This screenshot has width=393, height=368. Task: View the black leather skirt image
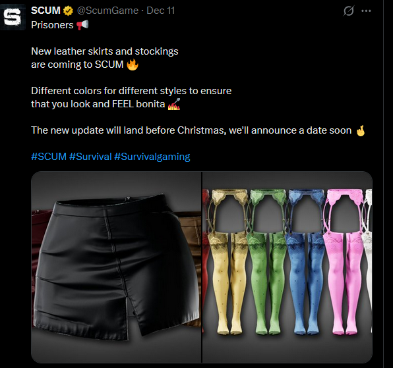pos(116,267)
